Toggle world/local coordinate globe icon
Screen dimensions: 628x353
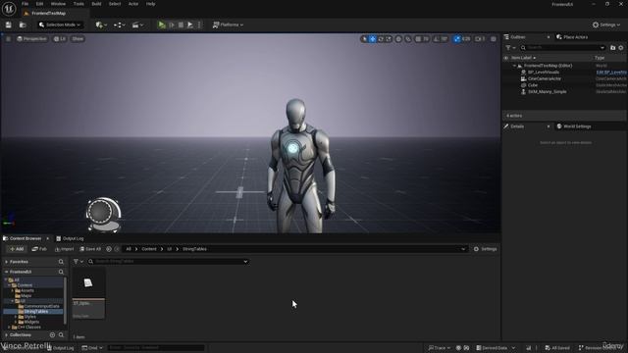[398, 39]
